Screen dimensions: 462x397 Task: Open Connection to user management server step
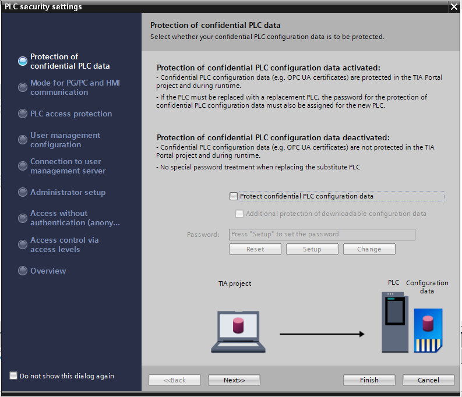(x=68, y=166)
